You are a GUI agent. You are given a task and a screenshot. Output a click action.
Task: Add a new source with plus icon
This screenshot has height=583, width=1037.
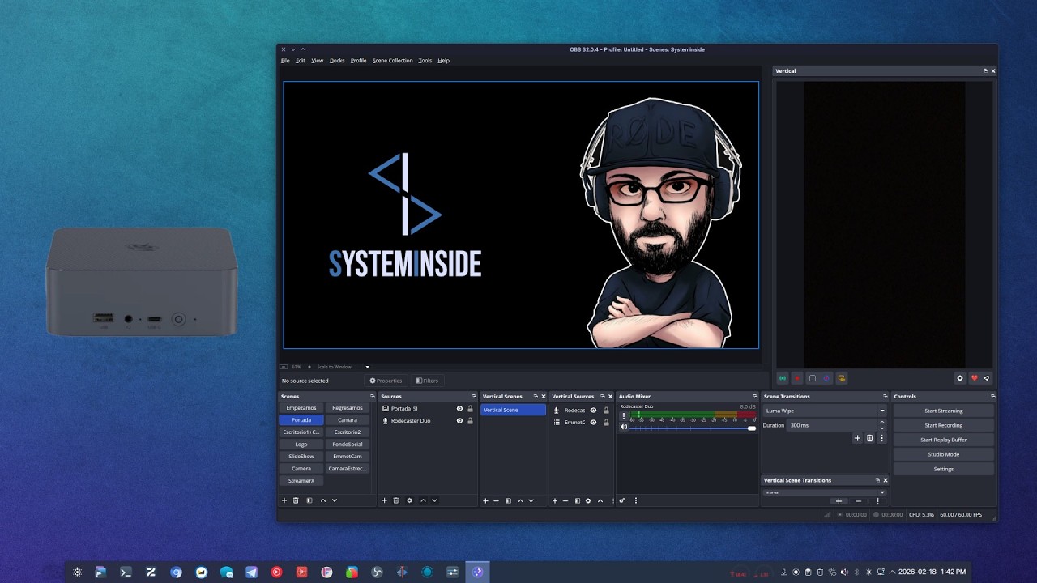pos(385,500)
